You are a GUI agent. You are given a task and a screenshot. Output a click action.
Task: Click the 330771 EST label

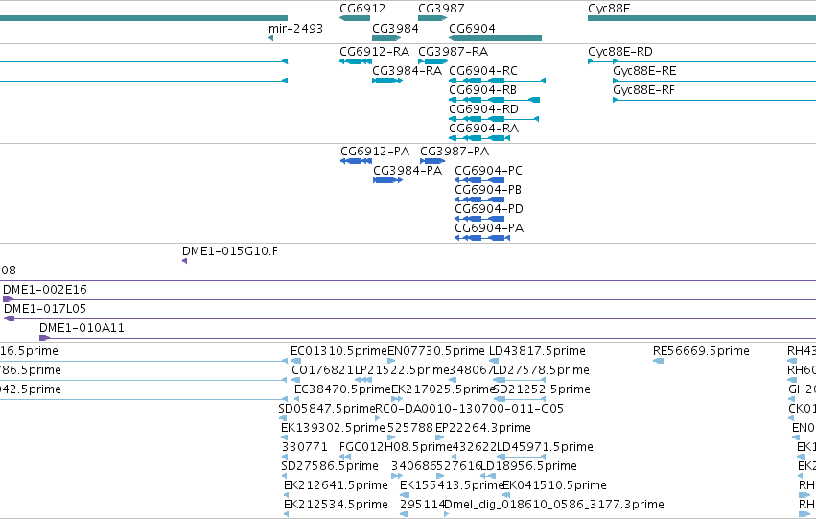tap(305, 447)
